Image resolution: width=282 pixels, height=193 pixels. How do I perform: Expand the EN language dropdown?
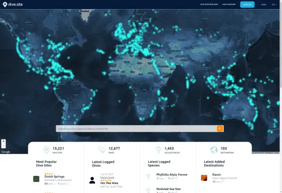tap(274, 5)
